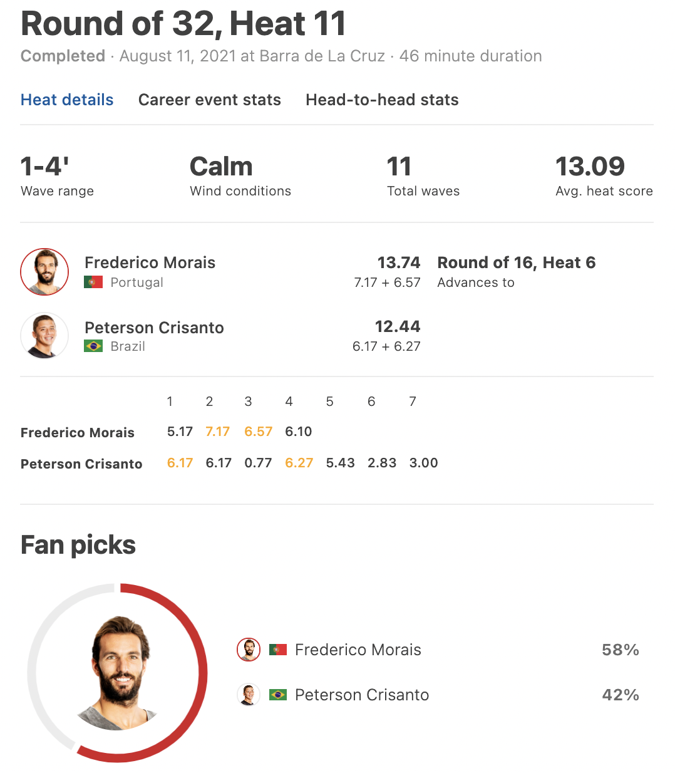The height and width of the screenshot is (773, 675).
Task: Click Portugal flag in Fan picks list
Action: [x=278, y=650]
